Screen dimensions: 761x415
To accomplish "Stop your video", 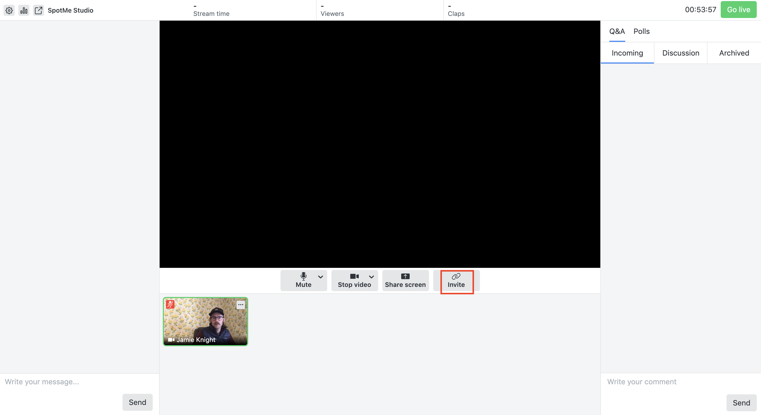I will point(354,280).
